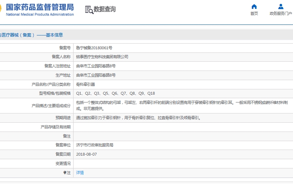Click the 型号规格/包装规格 row label

55,93
